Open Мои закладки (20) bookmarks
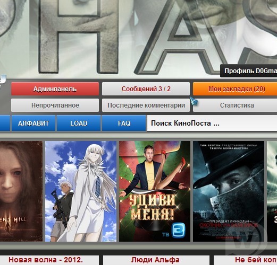 point(235,89)
